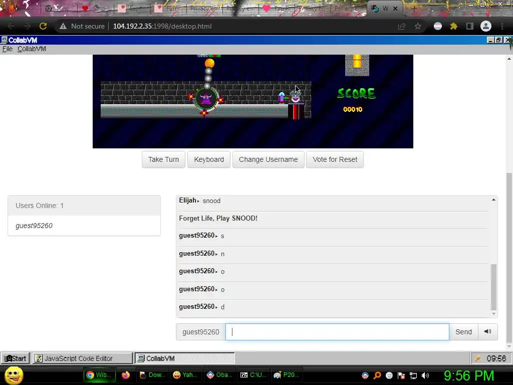
Task: Open a new browser tab
Action: click(x=414, y=9)
